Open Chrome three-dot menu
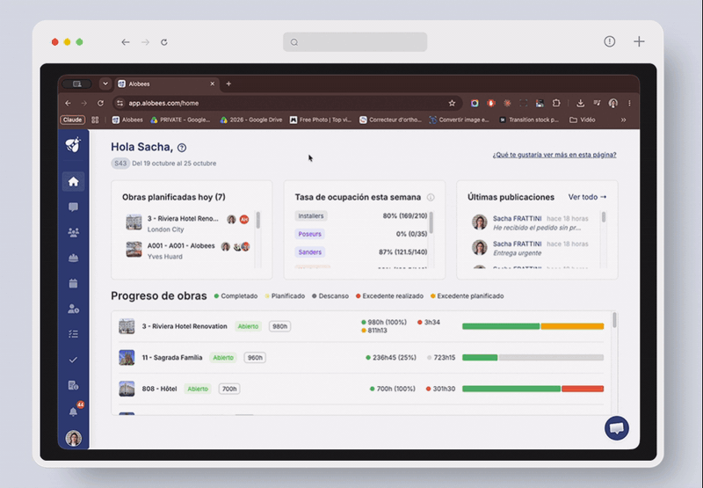Screen dimensions: 703x488 [629, 103]
